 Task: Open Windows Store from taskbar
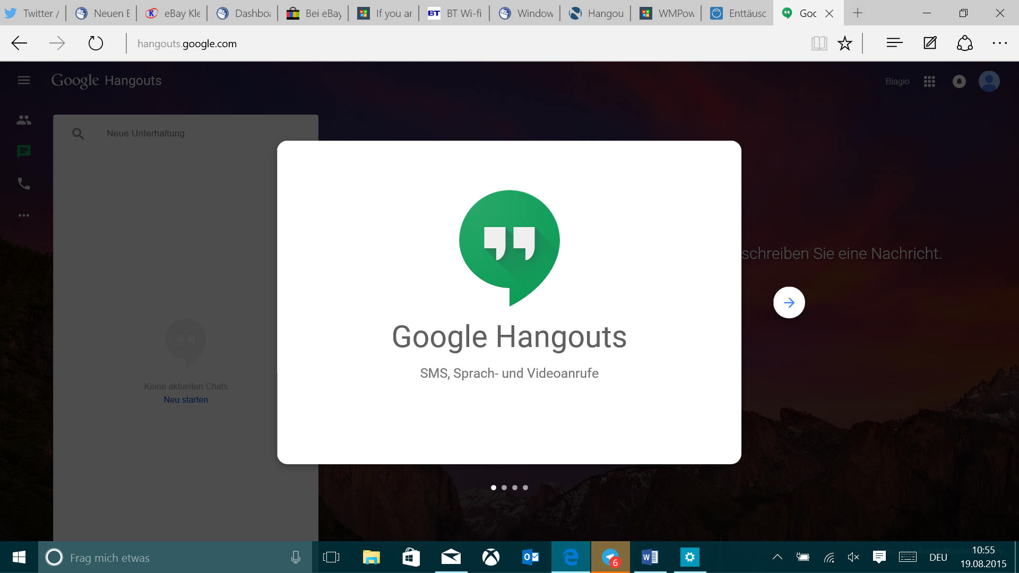point(411,557)
